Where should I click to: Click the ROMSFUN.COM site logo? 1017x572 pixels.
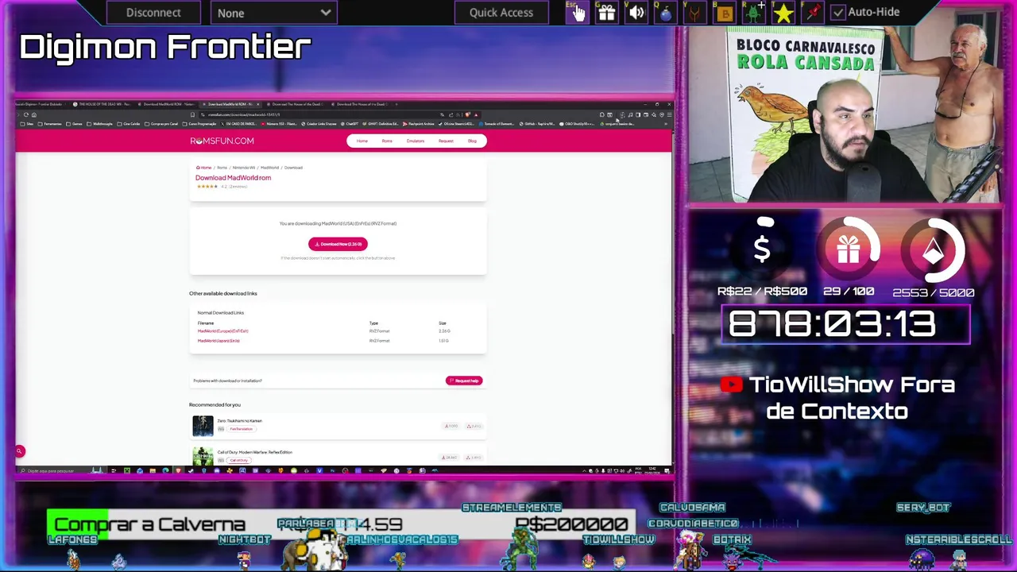pos(222,141)
